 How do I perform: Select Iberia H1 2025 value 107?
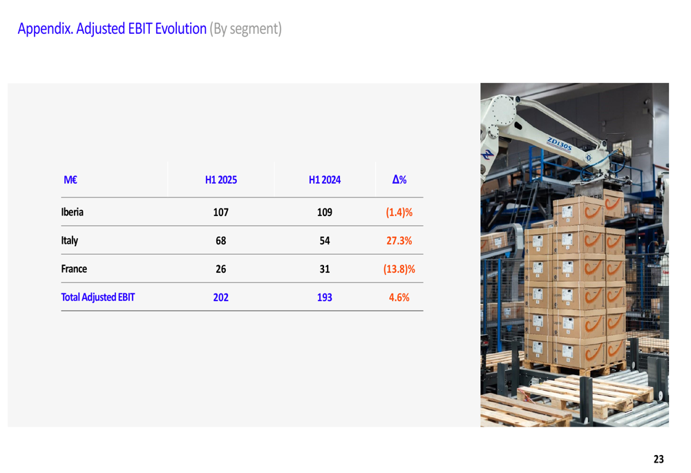coord(221,212)
